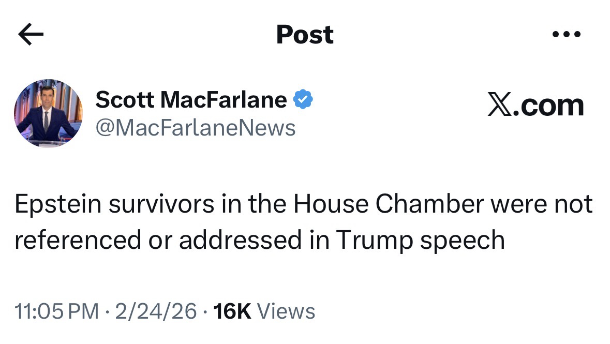
Task: Tap the back arrow
Action: (31, 35)
